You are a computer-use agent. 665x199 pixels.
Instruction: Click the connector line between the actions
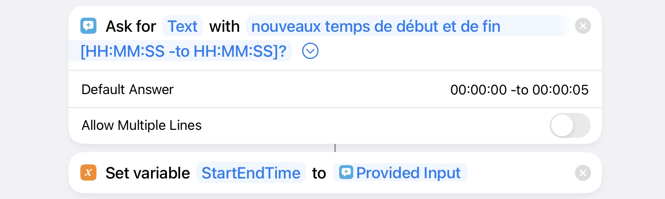coord(335,148)
